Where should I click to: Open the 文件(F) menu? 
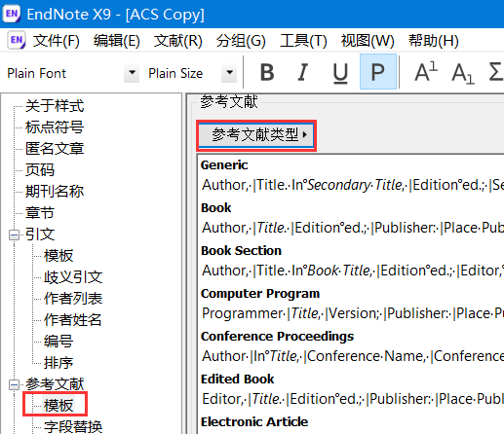(x=56, y=41)
